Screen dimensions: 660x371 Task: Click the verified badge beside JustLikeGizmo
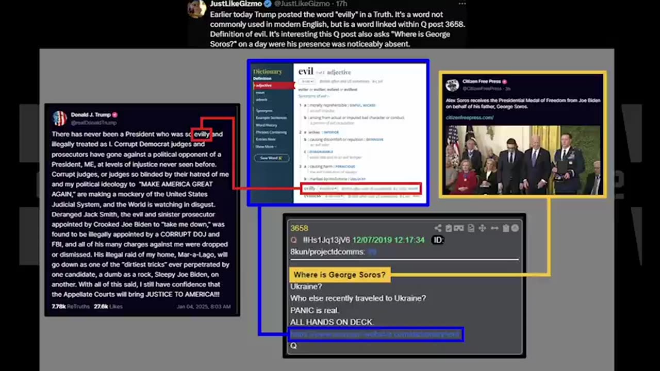[x=268, y=4]
